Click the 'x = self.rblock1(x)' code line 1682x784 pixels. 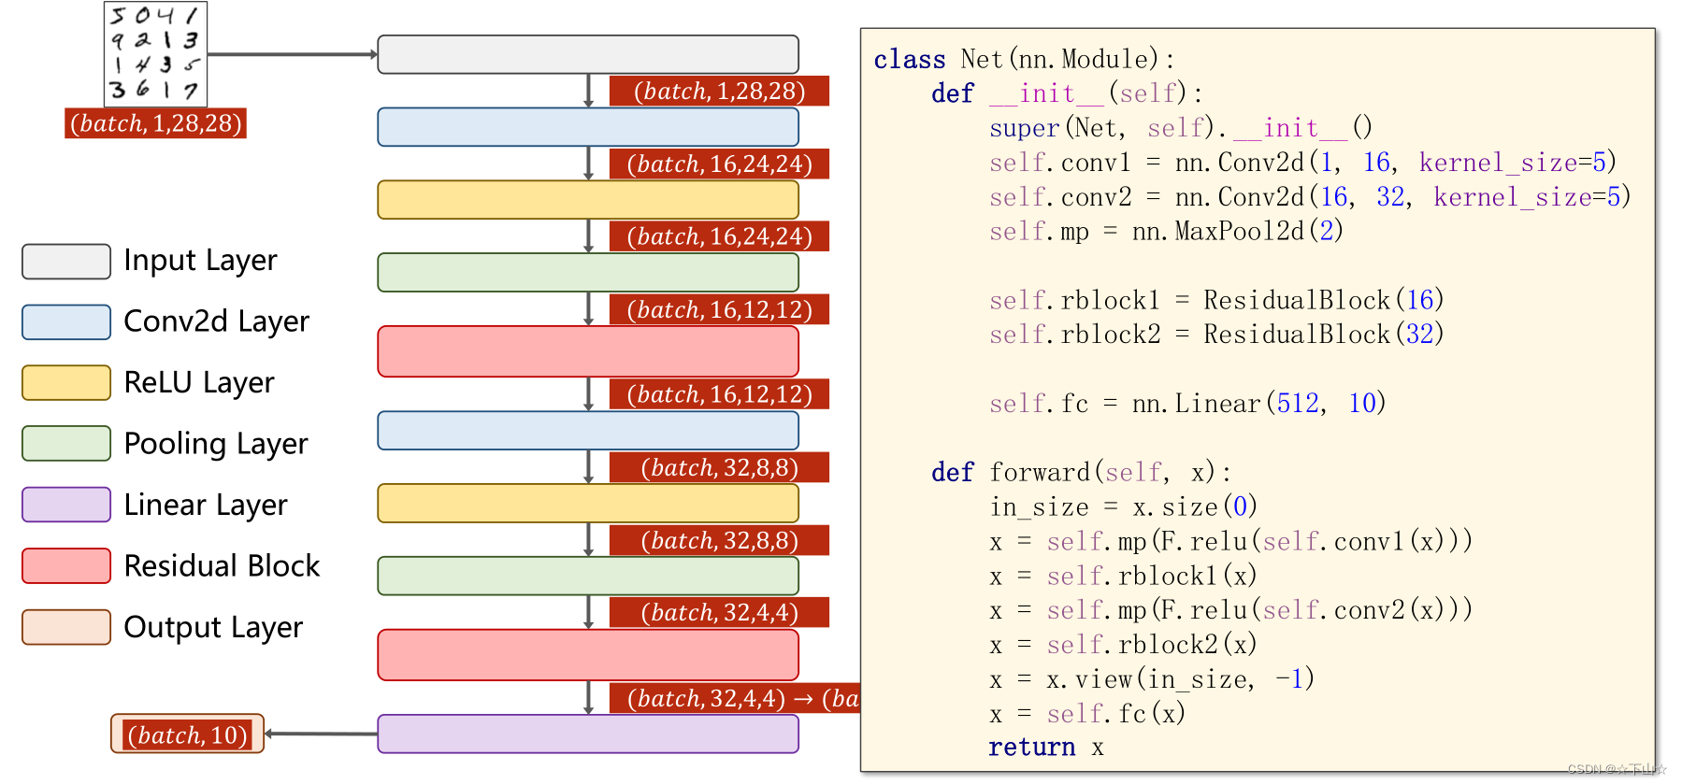tap(1124, 577)
